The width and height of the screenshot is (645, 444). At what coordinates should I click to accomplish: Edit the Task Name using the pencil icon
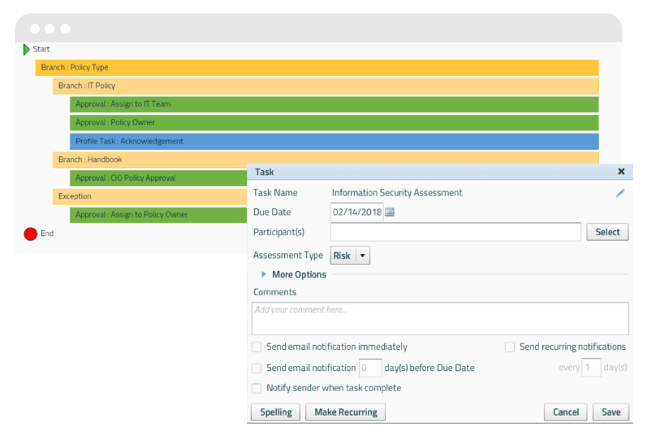(620, 193)
